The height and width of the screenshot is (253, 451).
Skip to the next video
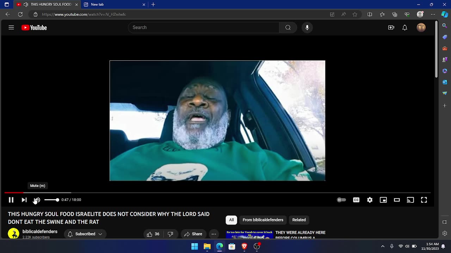(x=24, y=200)
